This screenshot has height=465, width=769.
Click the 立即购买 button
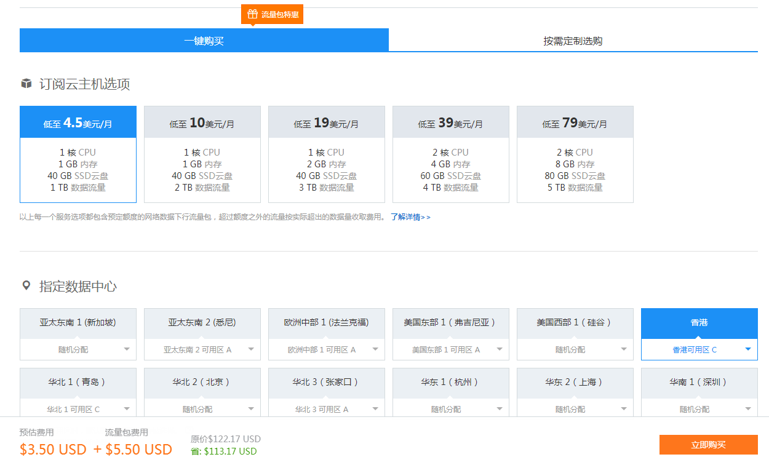(708, 445)
